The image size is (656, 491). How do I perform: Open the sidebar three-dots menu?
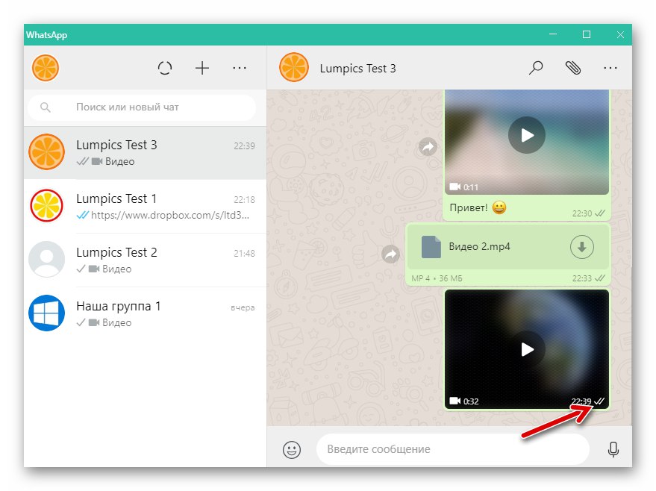pyautogui.click(x=240, y=68)
